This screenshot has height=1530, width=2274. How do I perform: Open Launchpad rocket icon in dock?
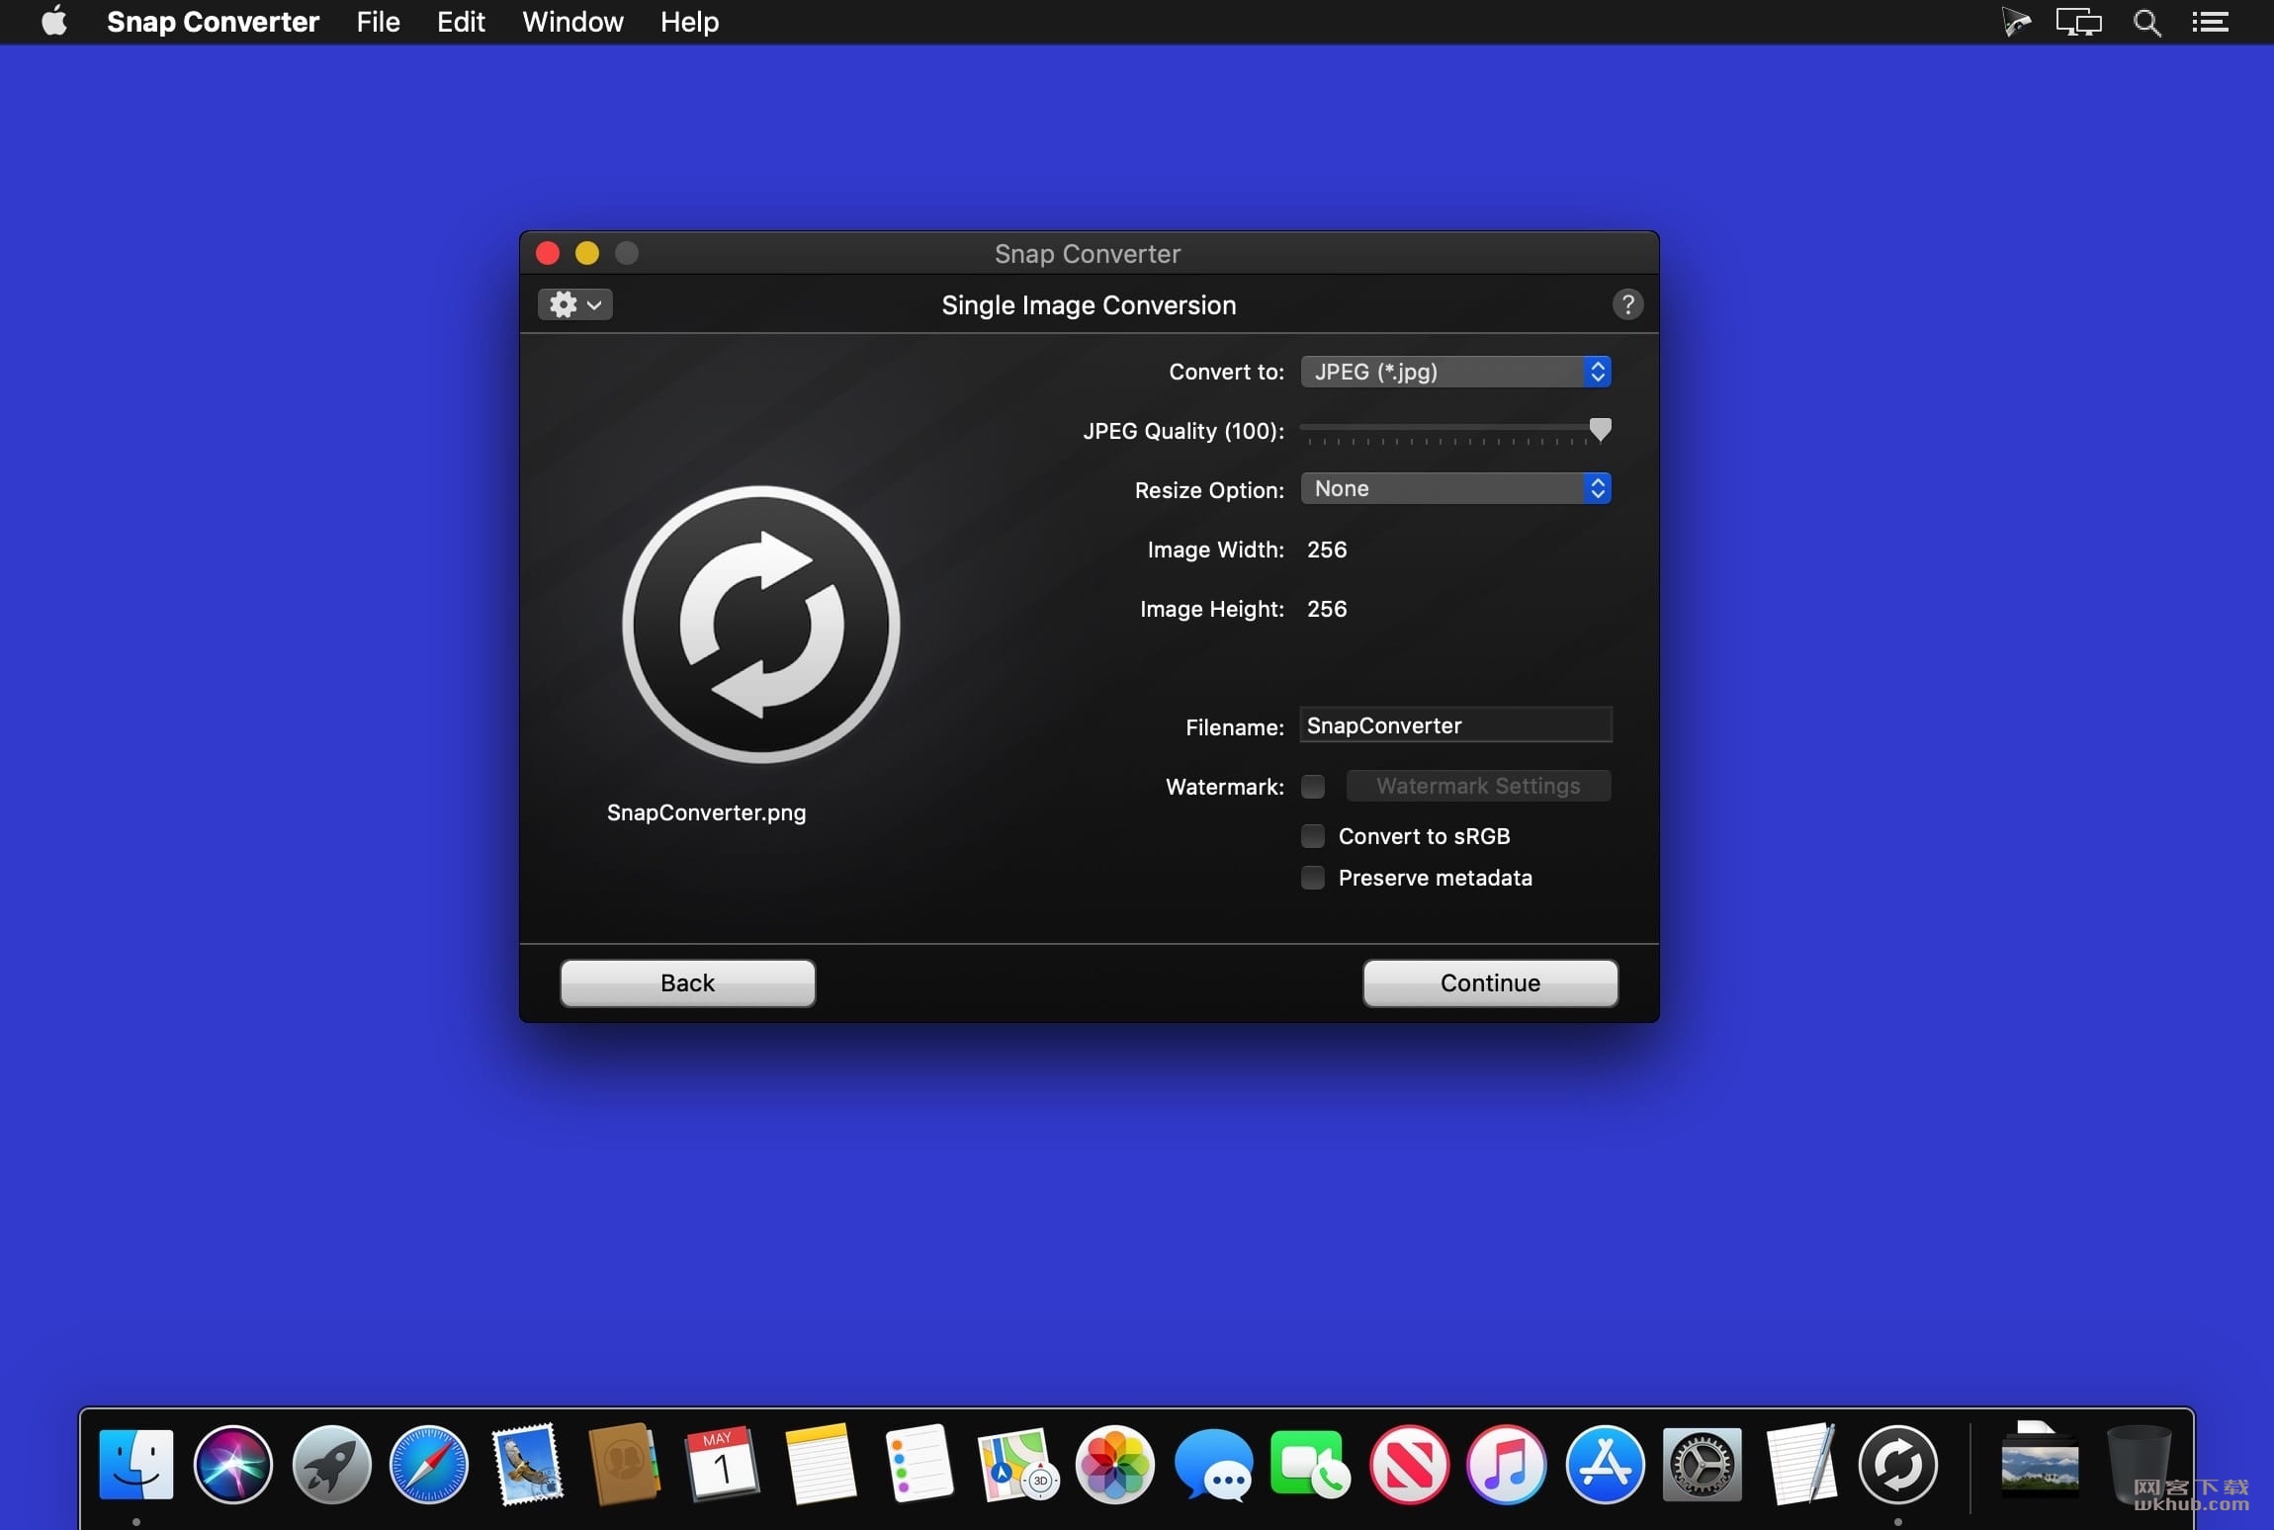[331, 1464]
